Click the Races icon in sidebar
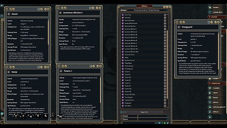Viewport: 227px width, 128px height. click(210, 98)
